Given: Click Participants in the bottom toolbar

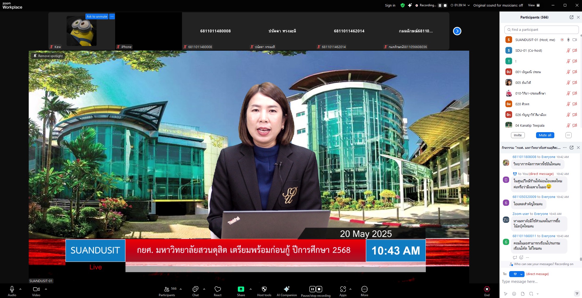Looking at the screenshot, I should (167, 291).
